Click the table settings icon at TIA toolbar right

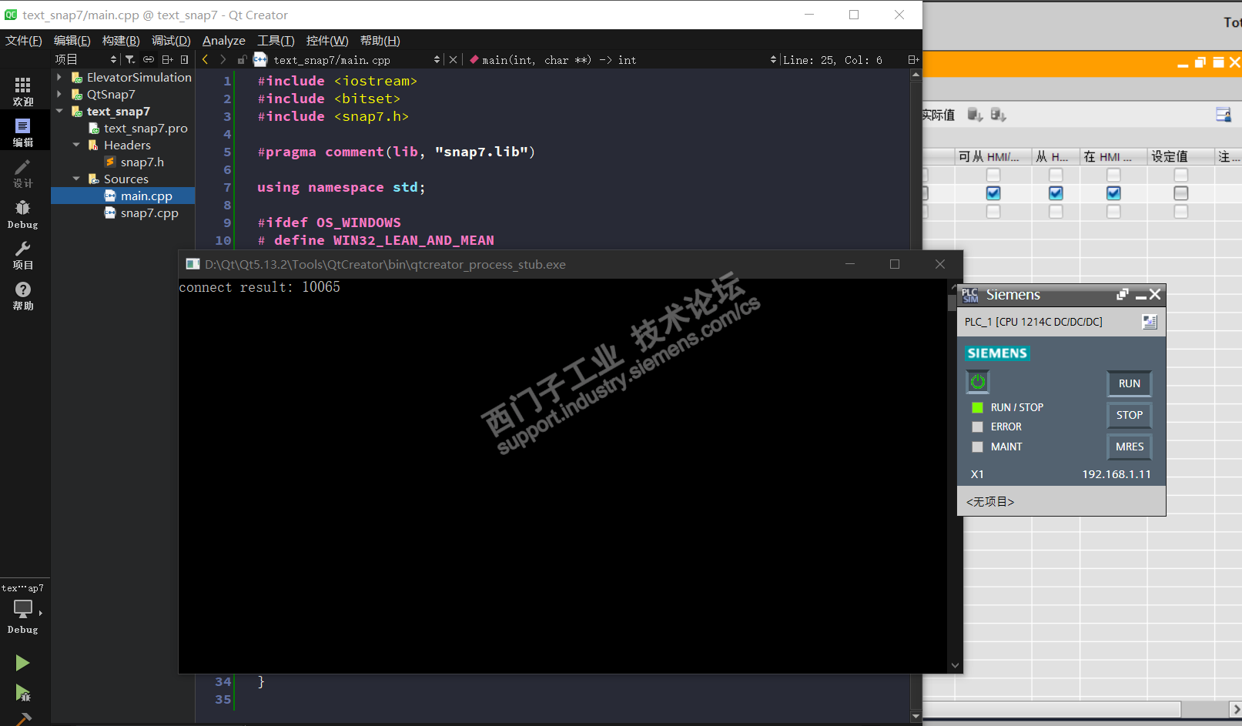coord(1224,115)
